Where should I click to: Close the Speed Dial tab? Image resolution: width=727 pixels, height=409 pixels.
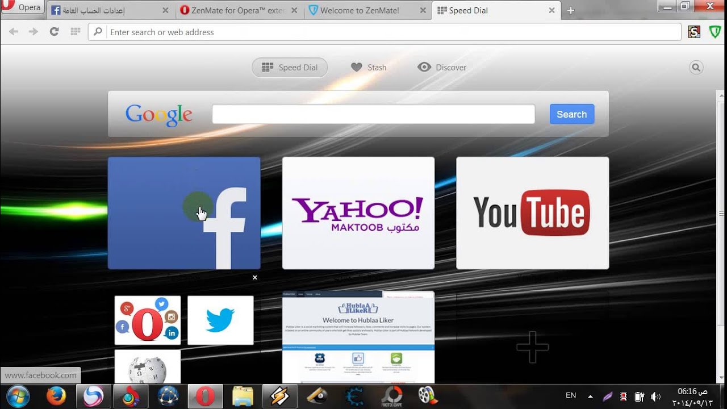click(x=551, y=10)
